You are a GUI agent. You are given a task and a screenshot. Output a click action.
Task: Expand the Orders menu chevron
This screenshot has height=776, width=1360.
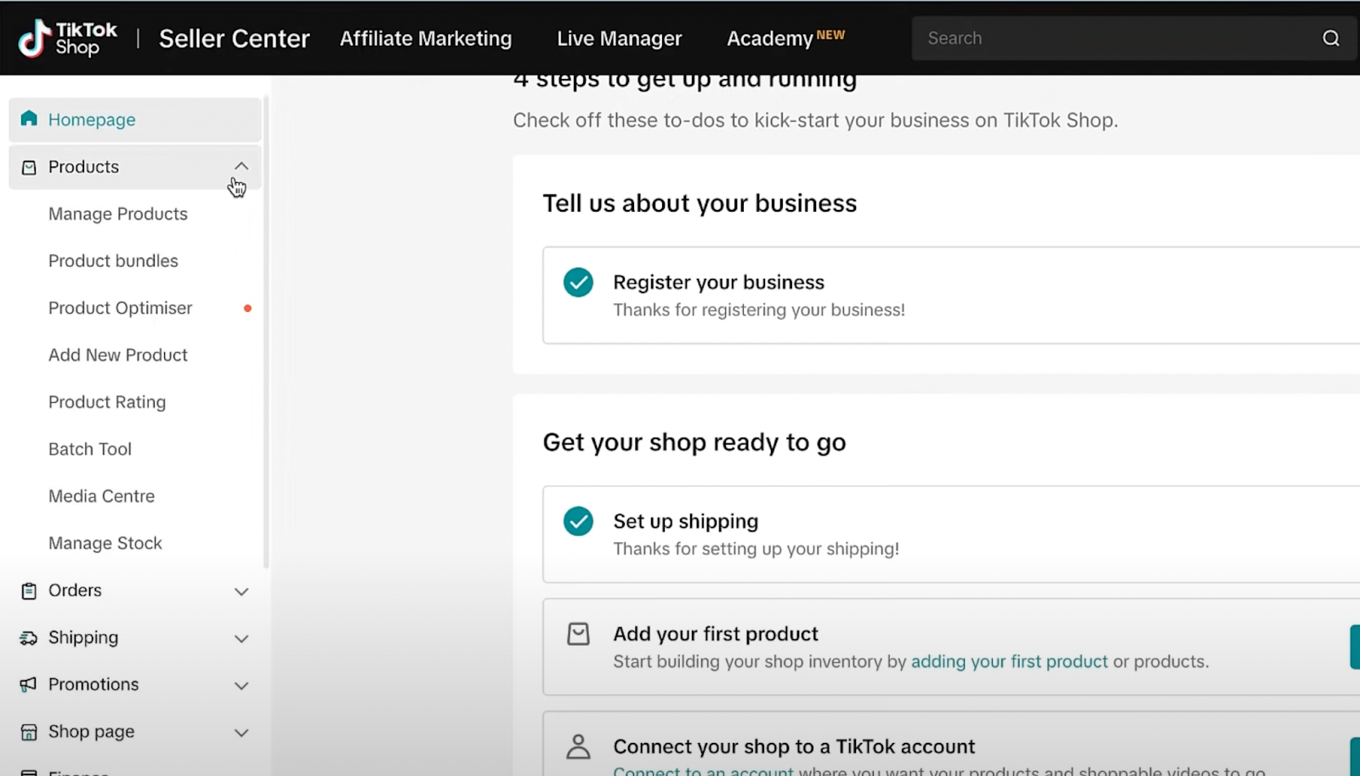pyautogui.click(x=241, y=592)
